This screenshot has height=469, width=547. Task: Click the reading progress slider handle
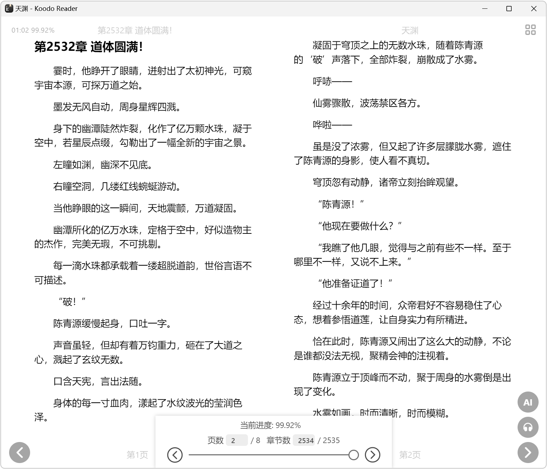[x=354, y=455]
